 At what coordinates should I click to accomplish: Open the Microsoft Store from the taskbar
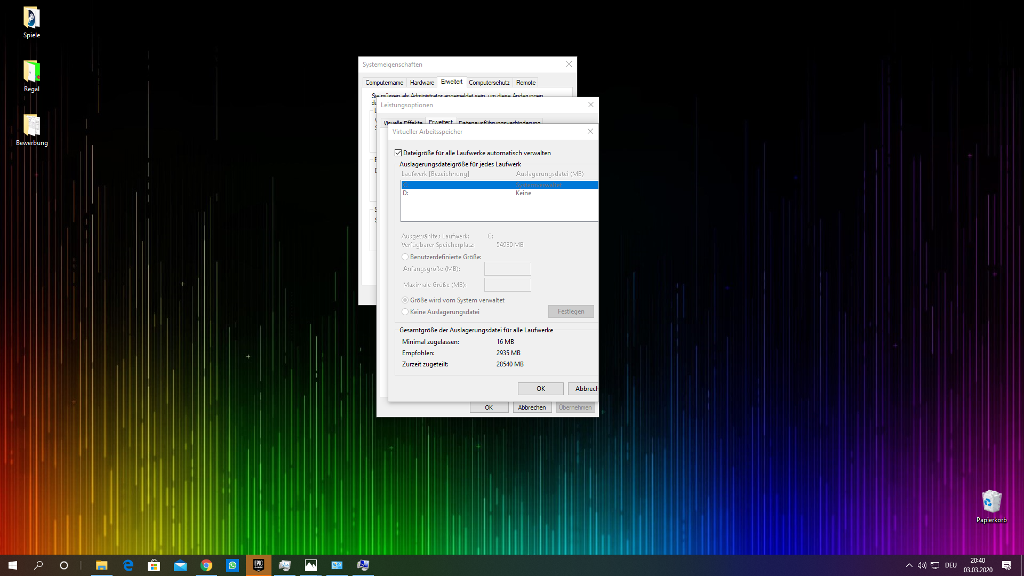click(x=154, y=565)
